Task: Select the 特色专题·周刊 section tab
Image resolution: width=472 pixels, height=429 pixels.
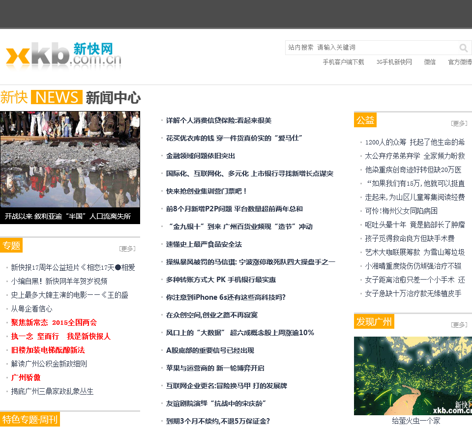Action: click(30, 419)
